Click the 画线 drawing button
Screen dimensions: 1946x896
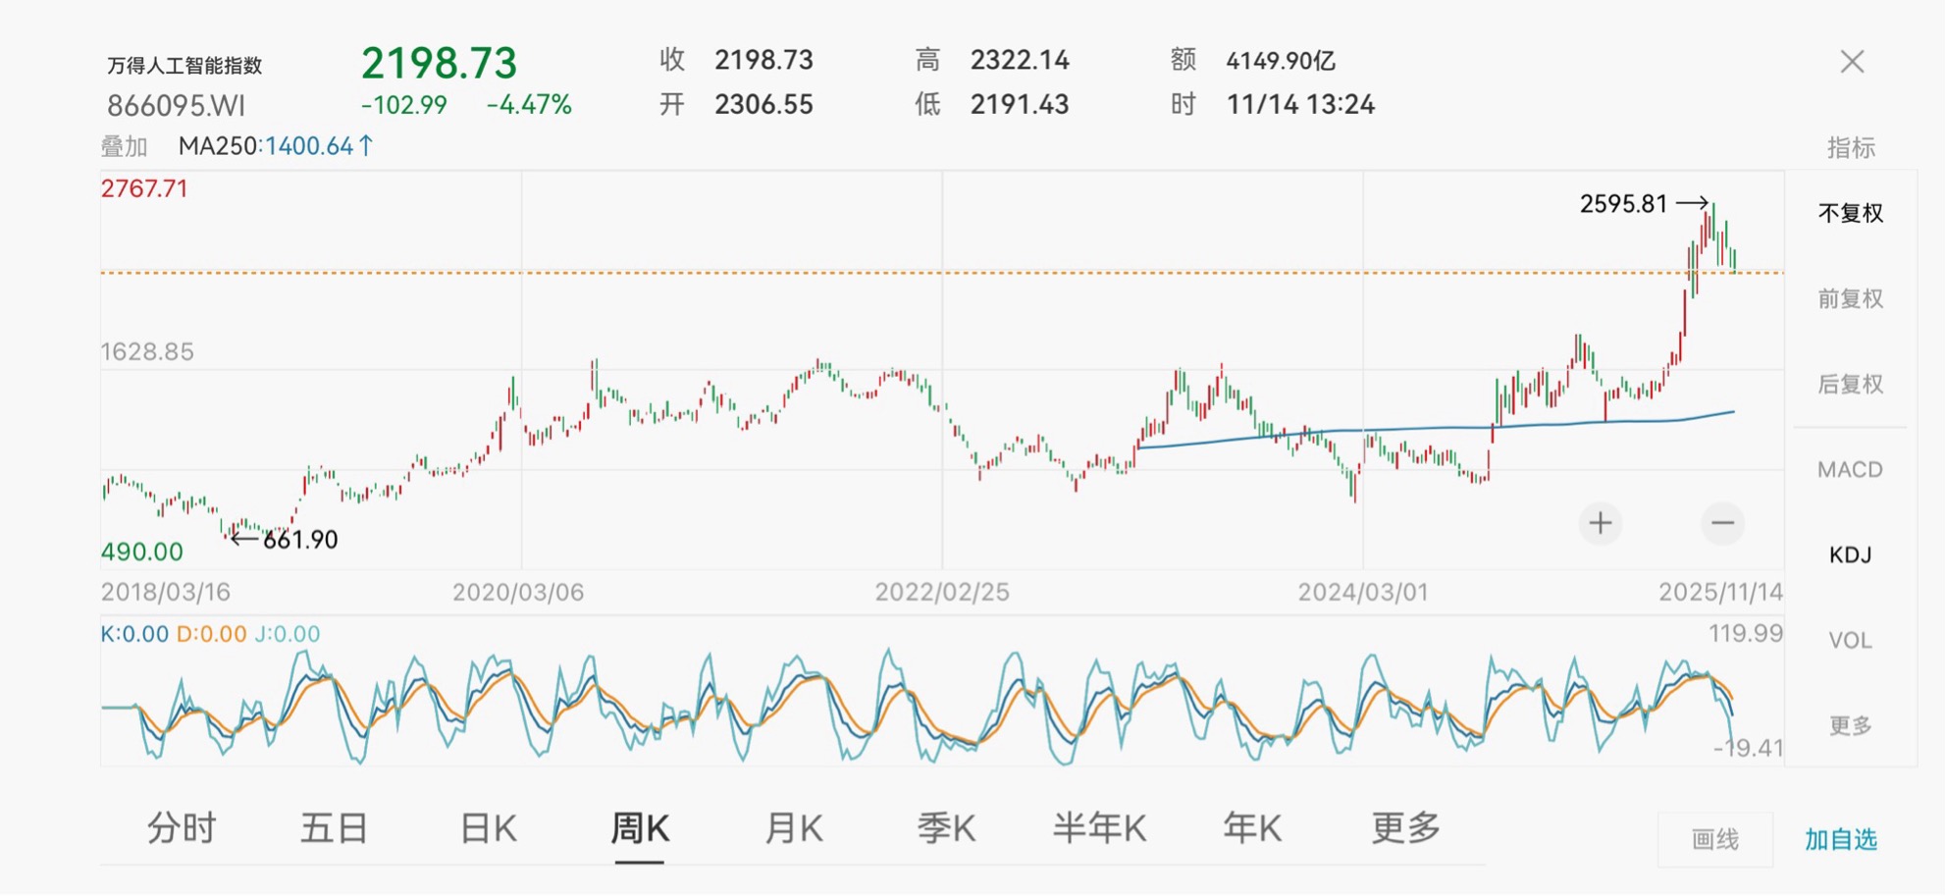point(1714,839)
